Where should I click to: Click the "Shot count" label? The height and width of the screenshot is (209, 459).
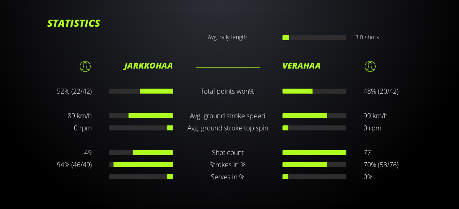(x=228, y=153)
